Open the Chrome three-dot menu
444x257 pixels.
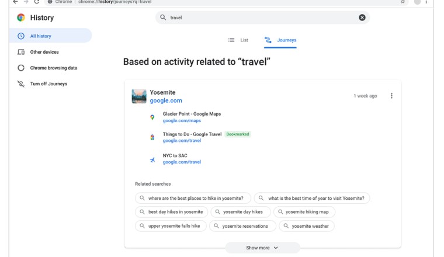click(426, 2)
